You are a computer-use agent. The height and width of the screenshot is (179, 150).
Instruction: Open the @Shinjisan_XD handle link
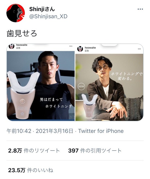click(x=48, y=16)
